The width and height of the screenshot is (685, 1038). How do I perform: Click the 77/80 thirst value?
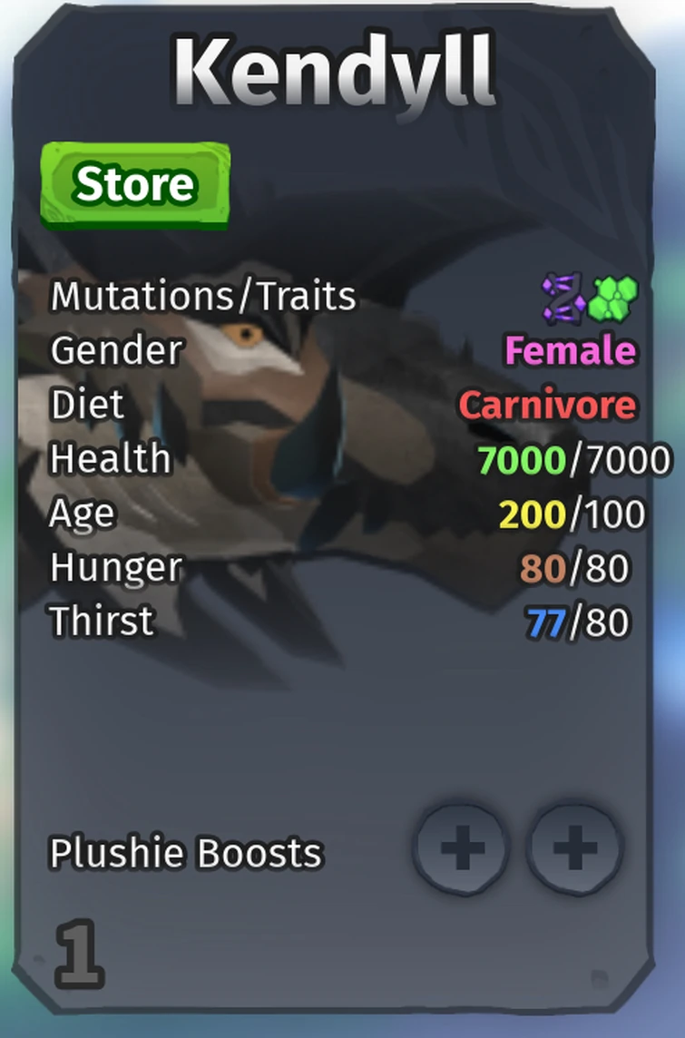pos(577,622)
